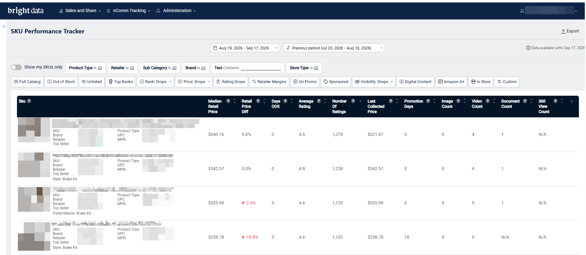586x255 pixels.
Task: Open the Visibility: Drops dropdown
Action: [374, 82]
